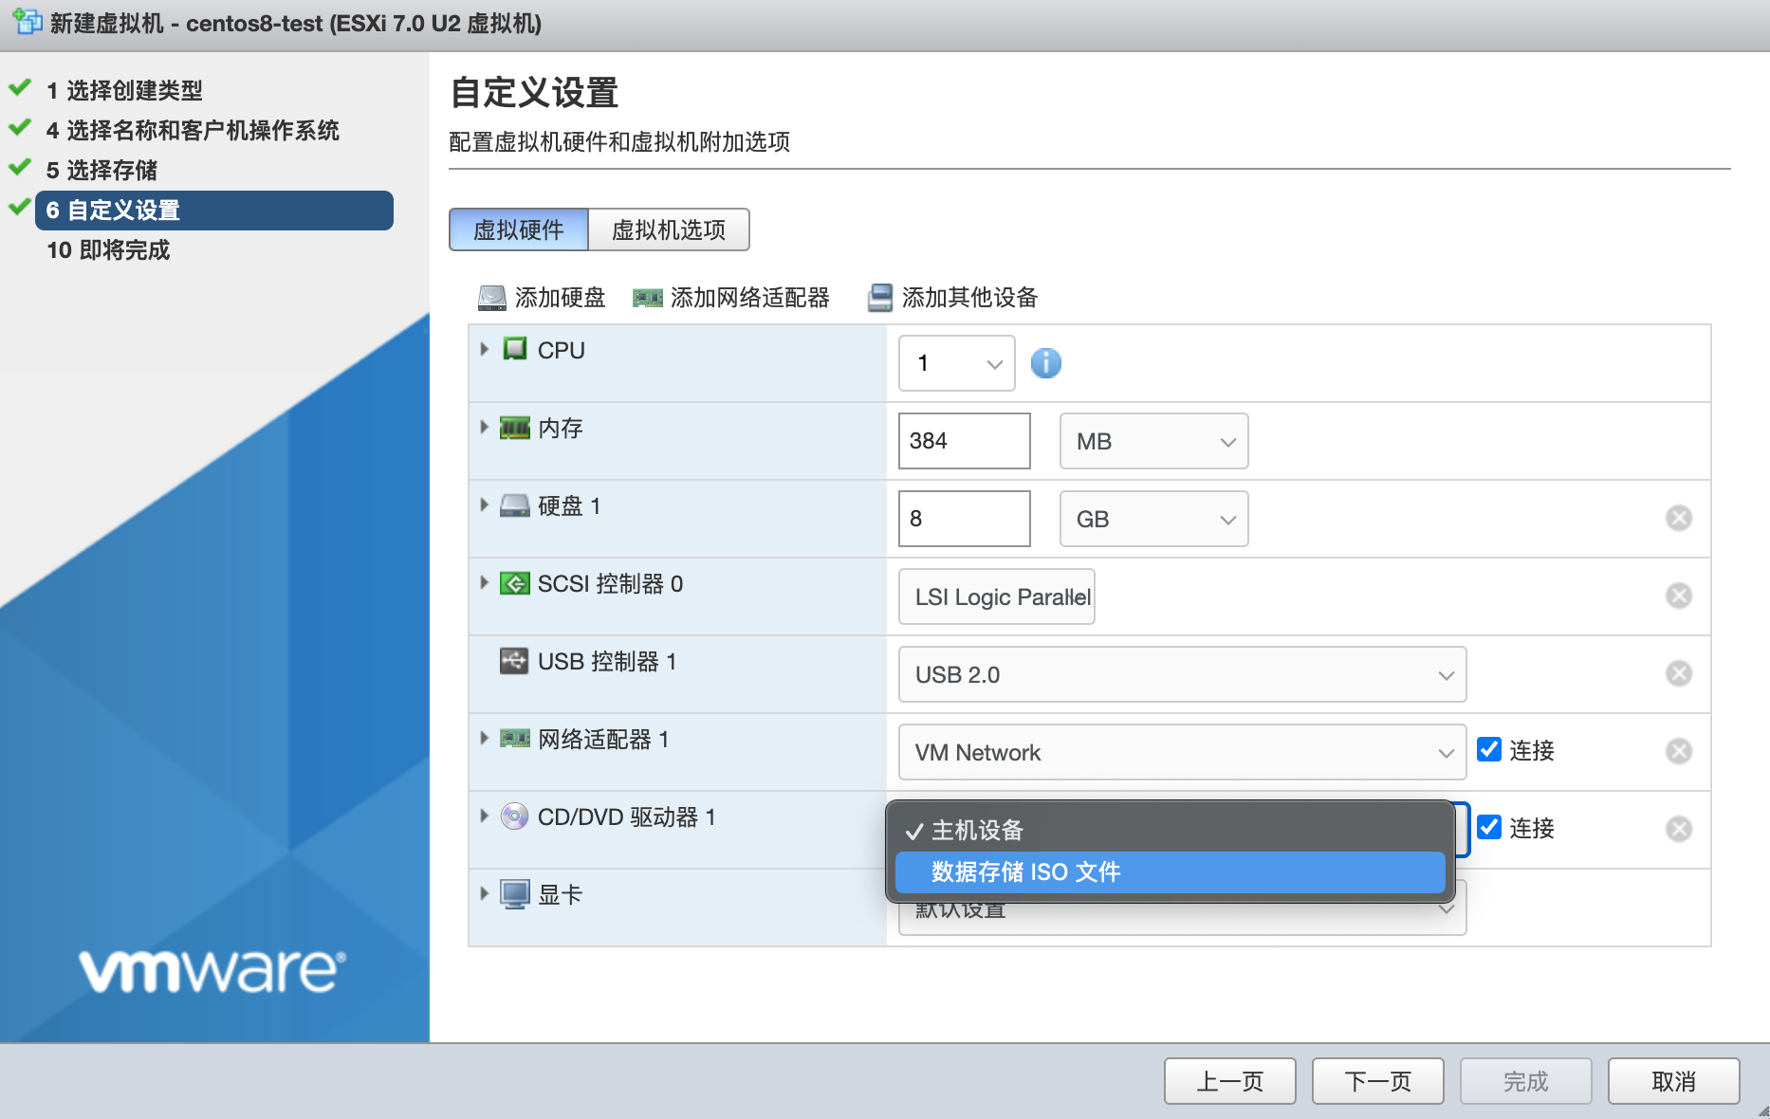This screenshot has width=1770, height=1119.
Task: Select 主机设备 in the dropdown menu
Action: pos(1170,831)
